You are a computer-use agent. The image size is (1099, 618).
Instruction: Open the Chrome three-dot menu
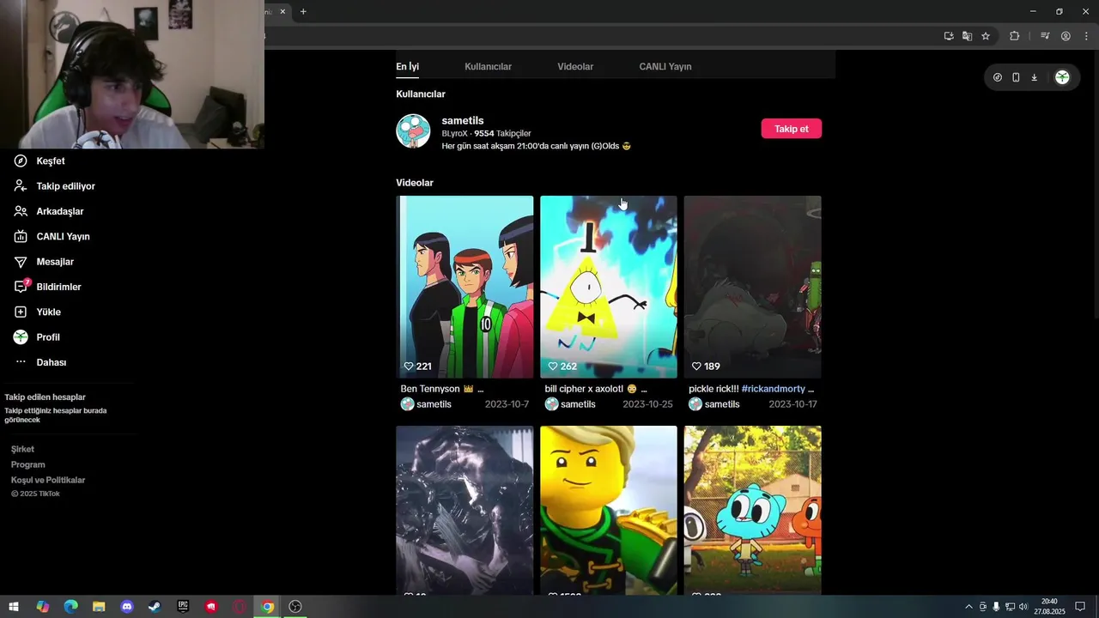(x=1086, y=36)
